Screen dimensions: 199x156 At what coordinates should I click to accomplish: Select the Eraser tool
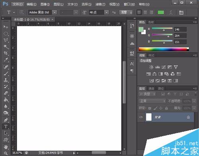click(x=6, y=93)
